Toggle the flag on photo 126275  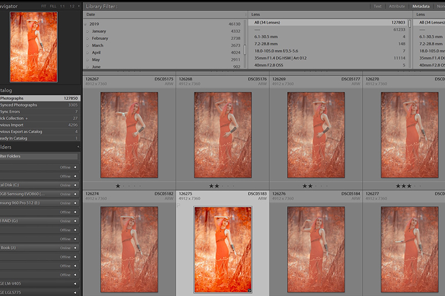pos(179,205)
